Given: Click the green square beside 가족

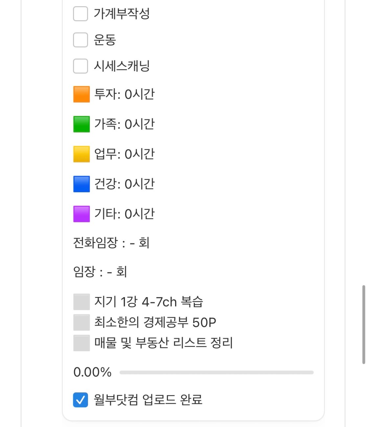Looking at the screenshot, I should point(81,124).
